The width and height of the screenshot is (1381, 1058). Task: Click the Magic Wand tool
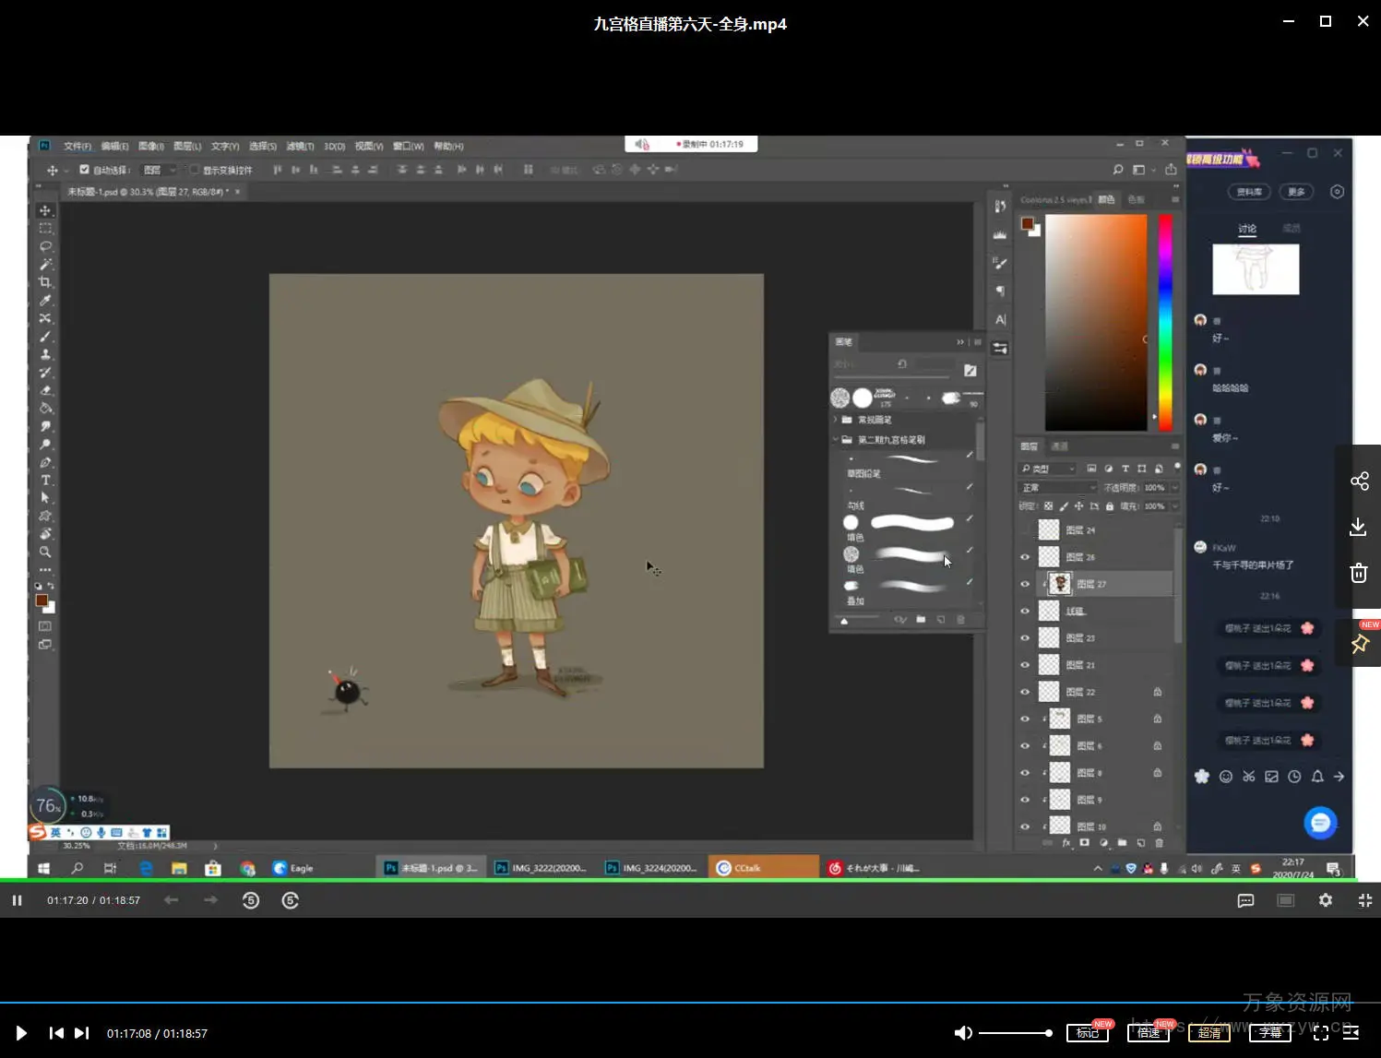click(45, 265)
